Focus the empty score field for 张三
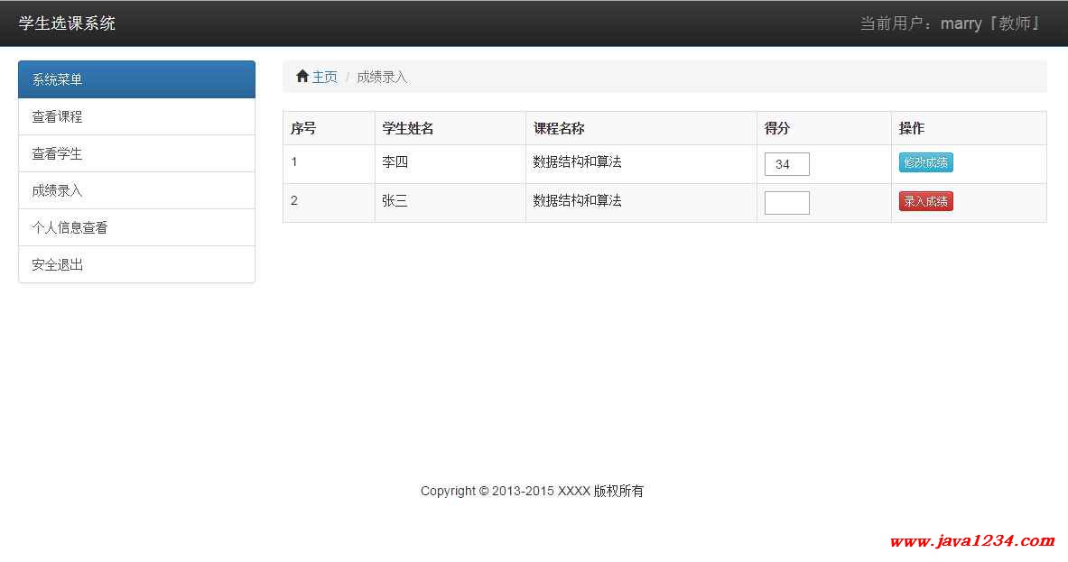1068x562 pixels. point(786,203)
